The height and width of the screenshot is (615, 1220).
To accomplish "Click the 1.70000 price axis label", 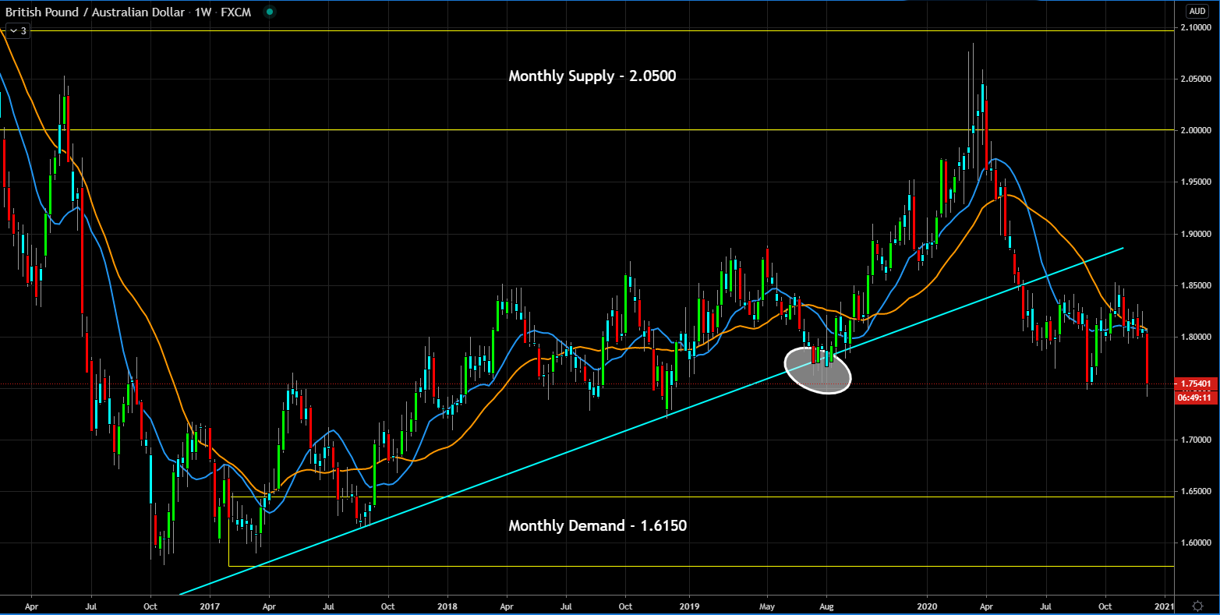I will pyautogui.click(x=1195, y=440).
